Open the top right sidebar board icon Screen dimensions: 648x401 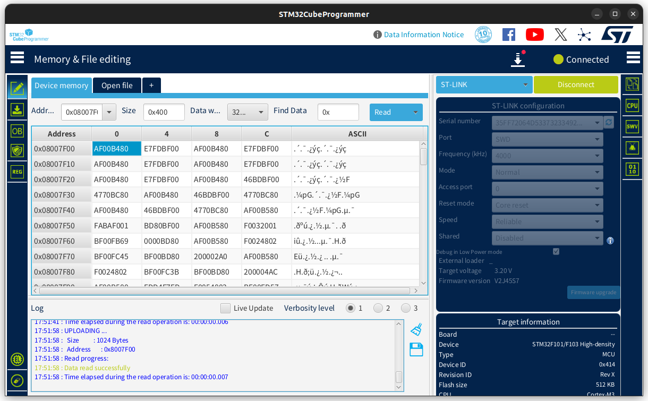(632, 84)
